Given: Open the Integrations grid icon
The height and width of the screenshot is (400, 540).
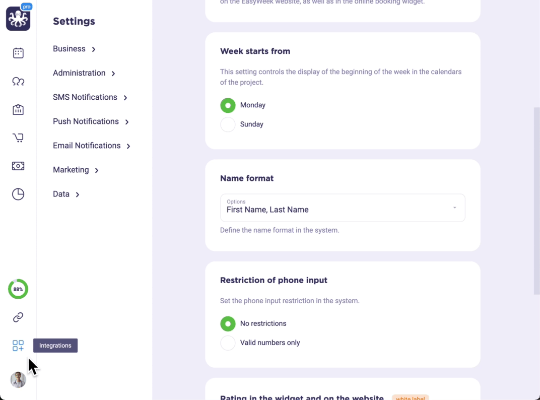Looking at the screenshot, I should (18, 346).
